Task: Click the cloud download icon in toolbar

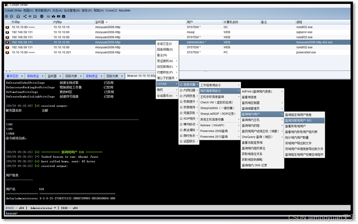Action: (54, 16)
